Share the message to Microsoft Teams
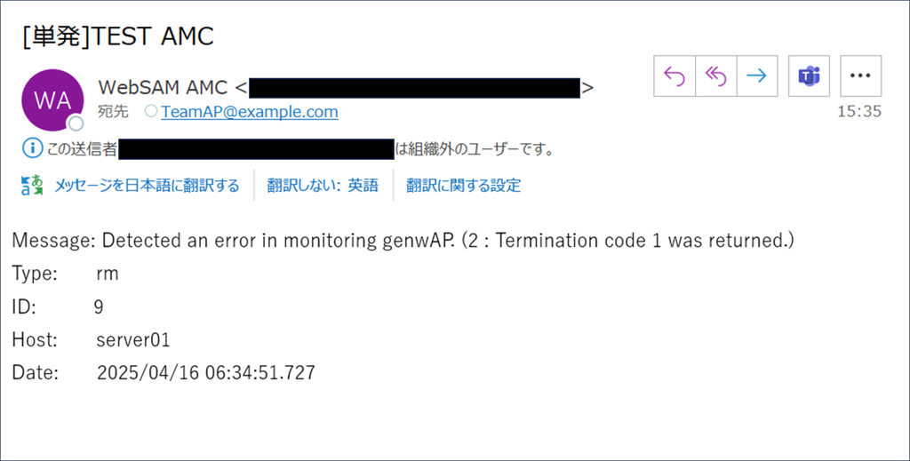This screenshot has height=461, width=910. pyautogui.click(x=809, y=76)
